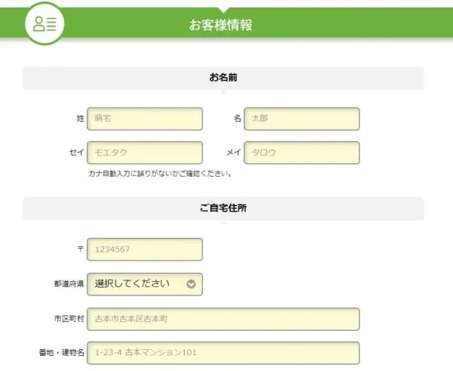Click the 〒 postal mark label

(81, 249)
